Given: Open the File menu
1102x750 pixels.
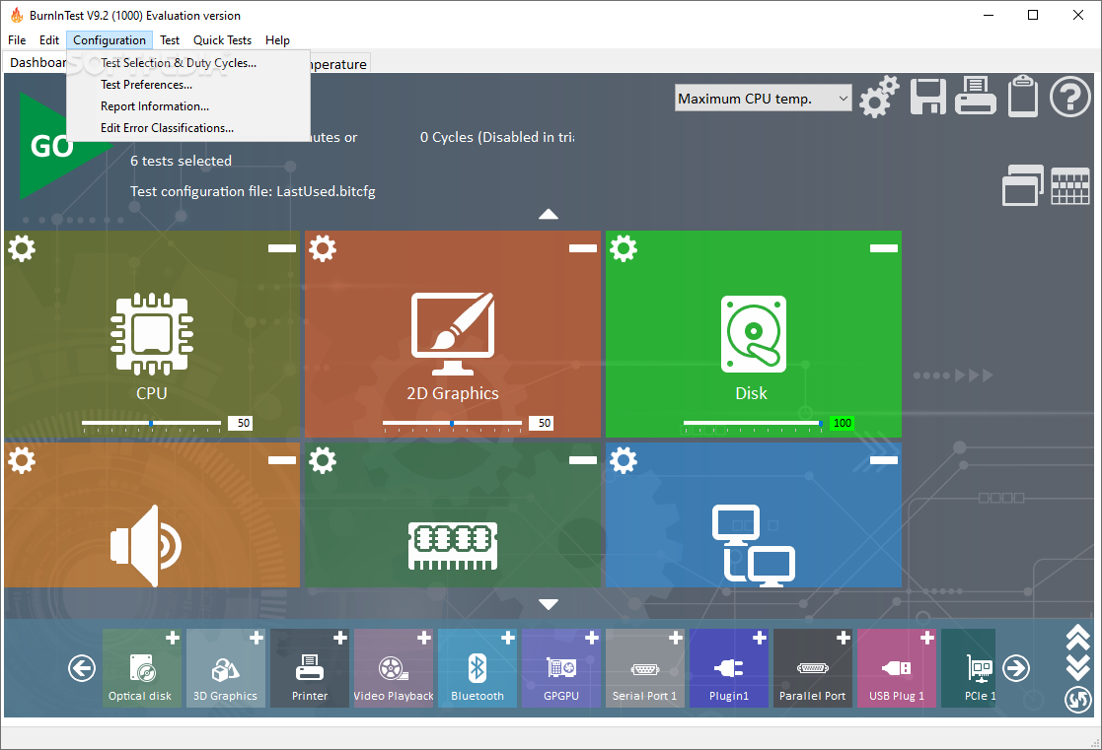Looking at the screenshot, I should 17,40.
